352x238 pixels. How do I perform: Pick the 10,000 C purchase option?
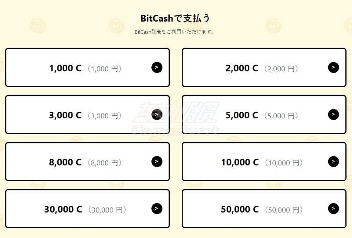coord(264,161)
